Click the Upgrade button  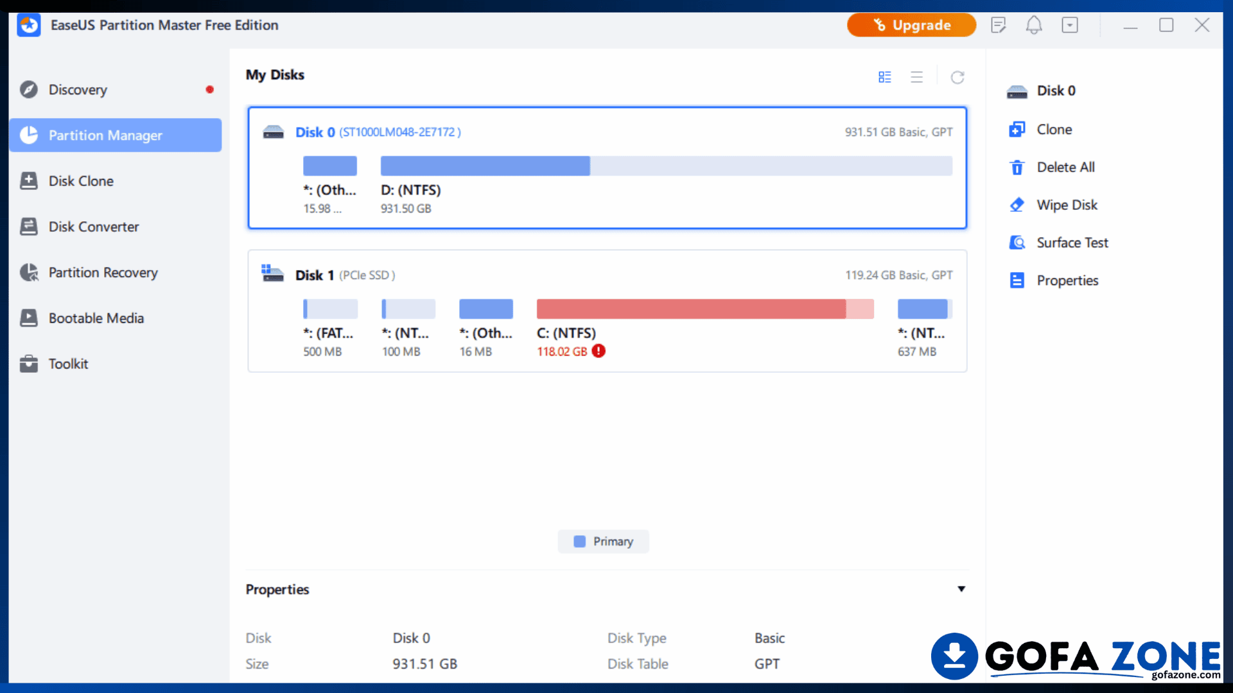[x=911, y=25]
